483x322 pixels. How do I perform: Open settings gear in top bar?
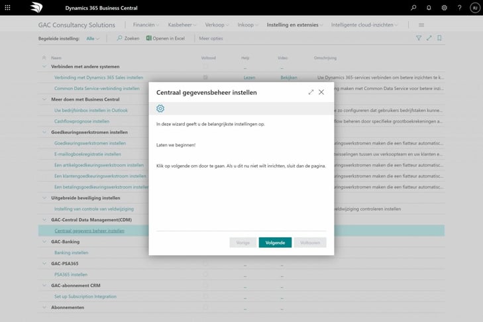(444, 8)
